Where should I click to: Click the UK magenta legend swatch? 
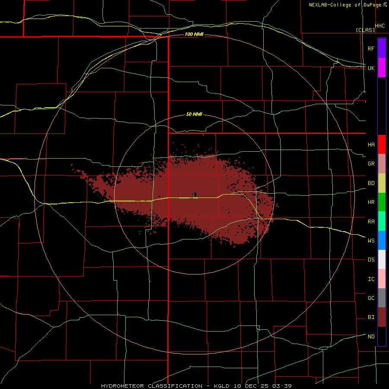pyautogui.click(x=382, y=68)
